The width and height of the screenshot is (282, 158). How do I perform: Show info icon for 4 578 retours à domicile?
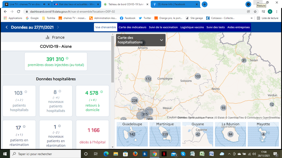(x=102, y=92)
